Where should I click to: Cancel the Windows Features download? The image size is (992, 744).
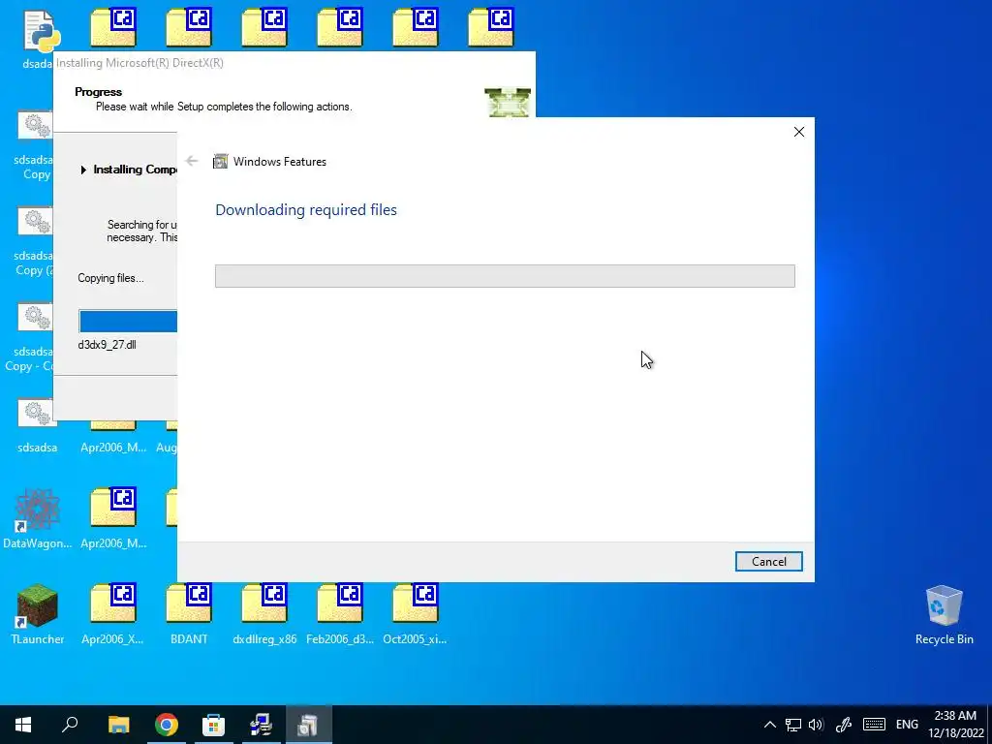coord(768,561)
